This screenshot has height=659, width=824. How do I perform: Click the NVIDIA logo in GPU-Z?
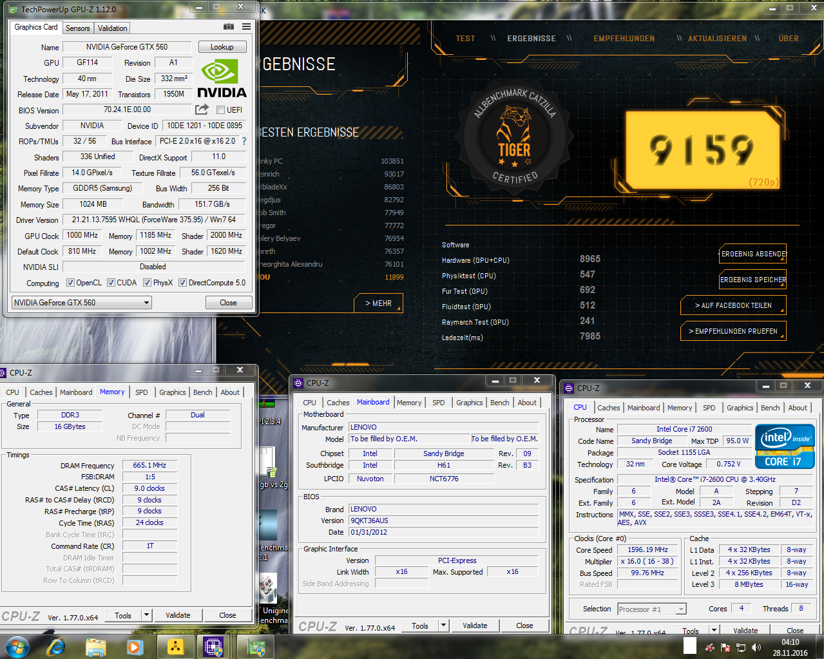coord(222,79)
